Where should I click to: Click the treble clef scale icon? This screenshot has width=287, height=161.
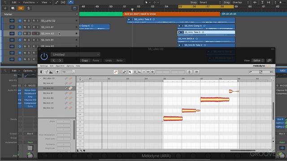click(80, 79)
